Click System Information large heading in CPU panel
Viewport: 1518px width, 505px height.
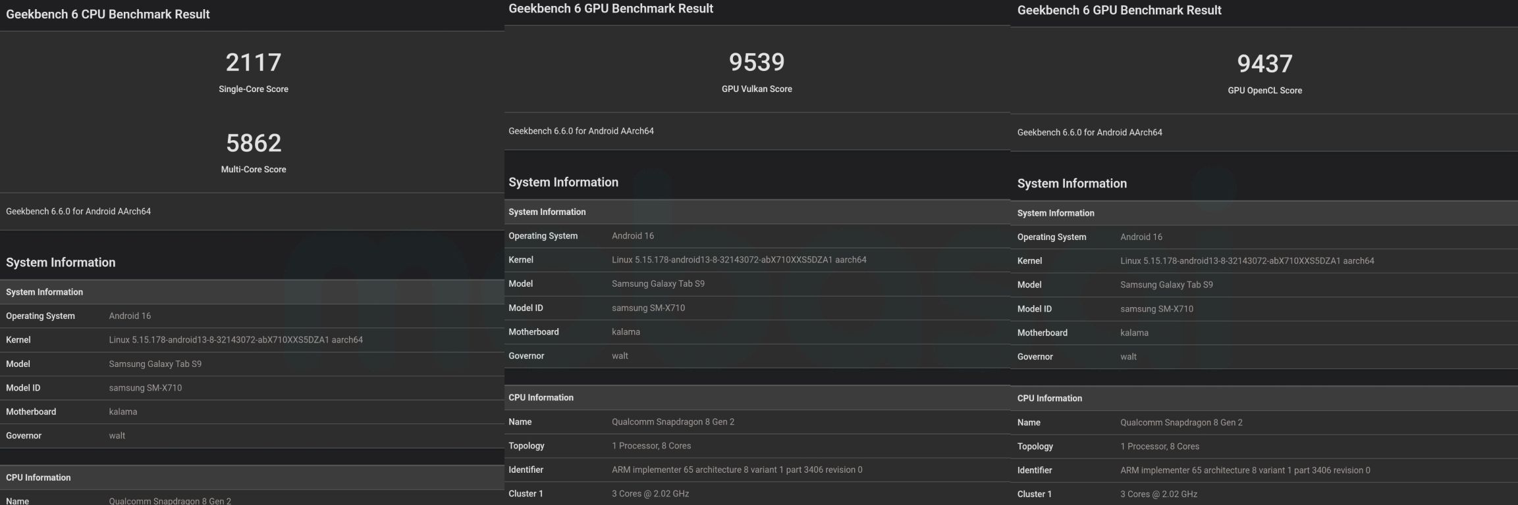pyautogui.click(x=61, y=262)
